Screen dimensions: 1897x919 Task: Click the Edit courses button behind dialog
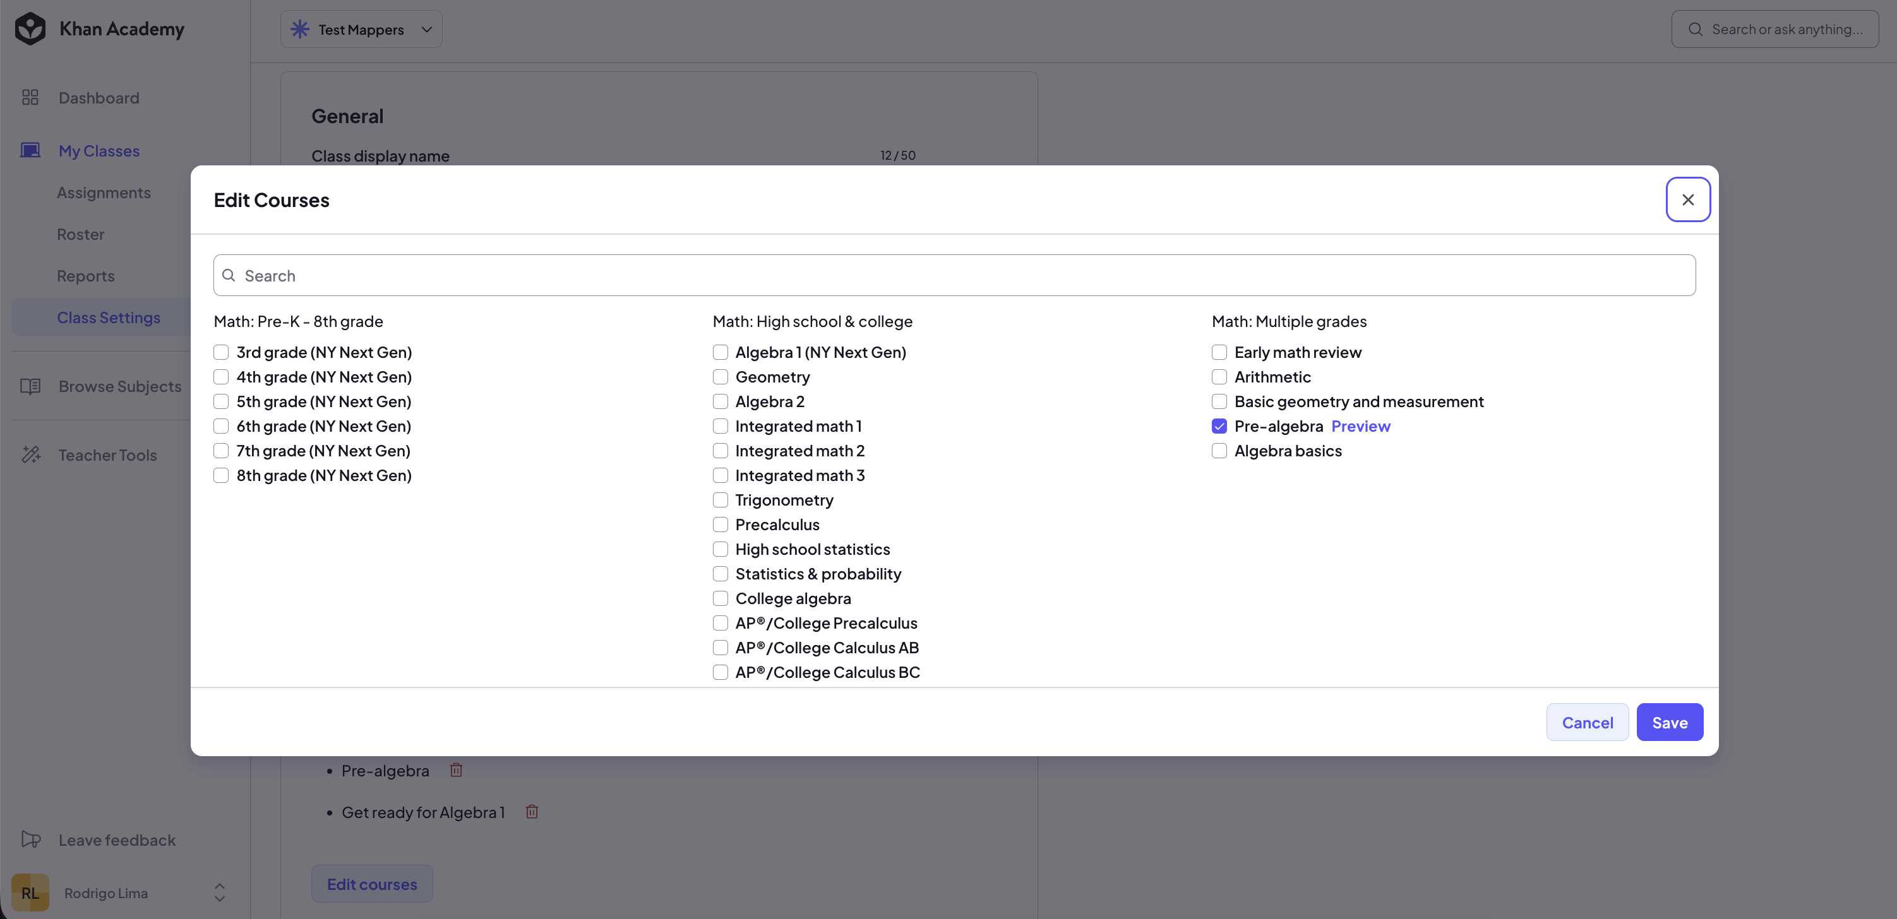[x=372, y=883]
